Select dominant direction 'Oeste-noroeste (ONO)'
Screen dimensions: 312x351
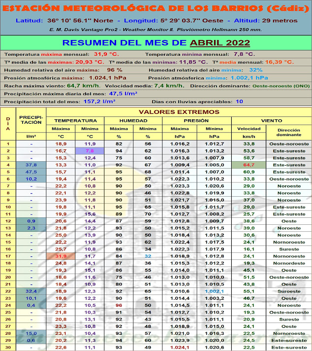[281, 86]
